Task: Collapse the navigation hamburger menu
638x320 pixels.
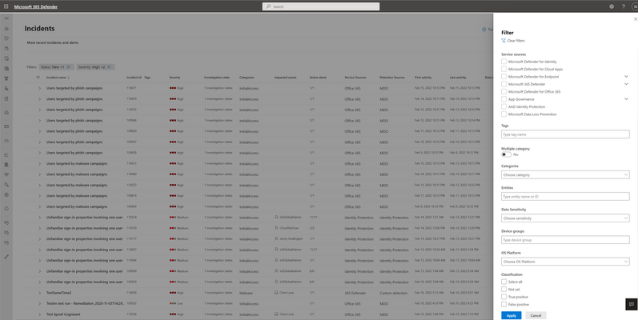Action: tap(6, 18)
